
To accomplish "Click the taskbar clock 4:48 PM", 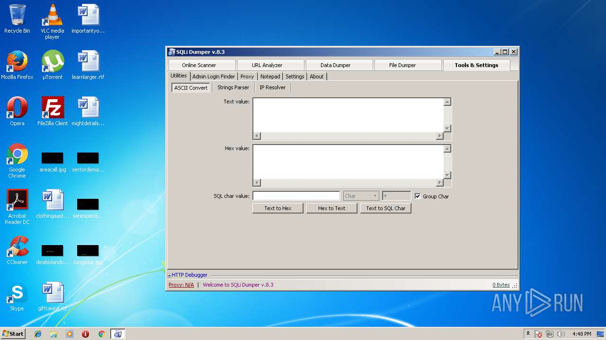I will (581, 334).
